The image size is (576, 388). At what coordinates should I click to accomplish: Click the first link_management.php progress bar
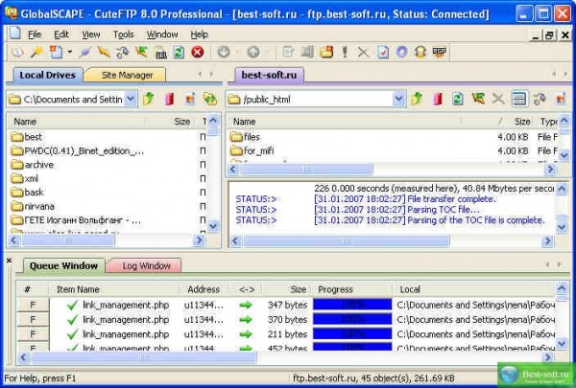tap(352, 305)
